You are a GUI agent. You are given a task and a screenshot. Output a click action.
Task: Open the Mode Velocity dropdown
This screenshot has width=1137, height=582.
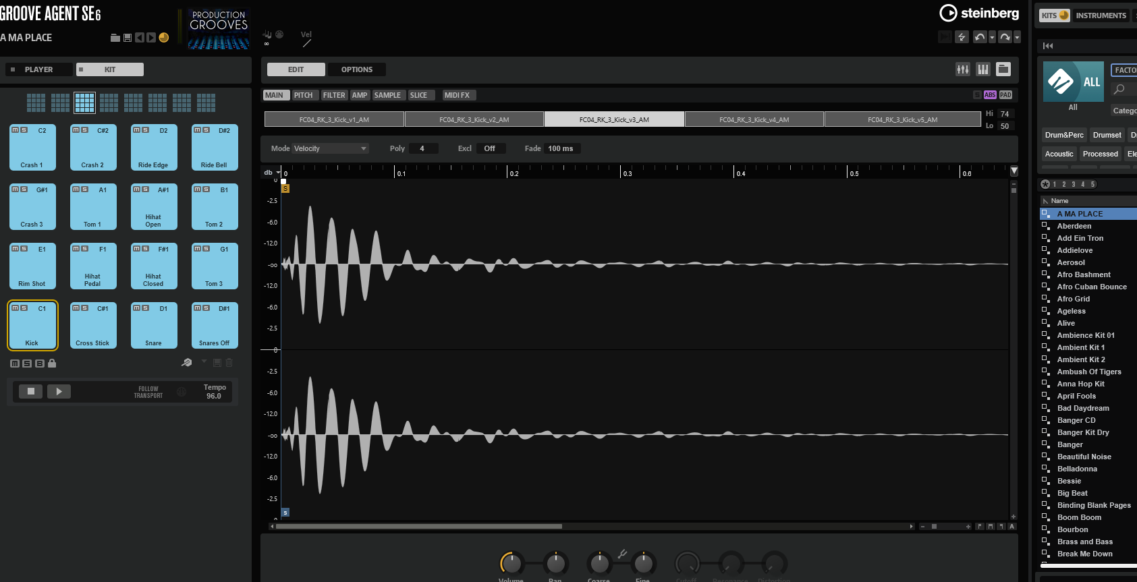(x=331, y=148)
